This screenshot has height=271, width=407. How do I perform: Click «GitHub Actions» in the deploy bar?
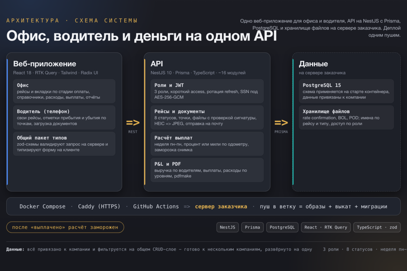point(156,207)
